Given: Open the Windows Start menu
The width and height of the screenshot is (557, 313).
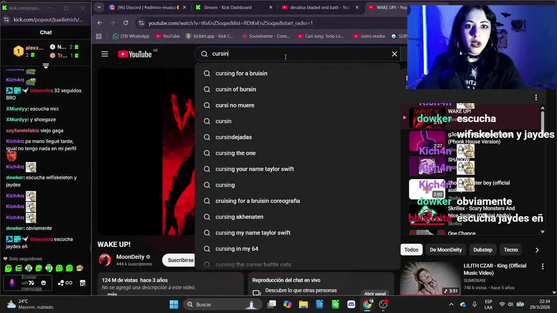Looking at the screenshot, I should tap(174, 304).
